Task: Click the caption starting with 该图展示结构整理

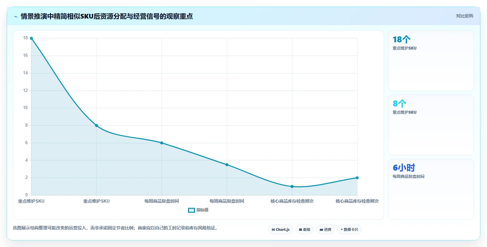Action: click(116, 228)
